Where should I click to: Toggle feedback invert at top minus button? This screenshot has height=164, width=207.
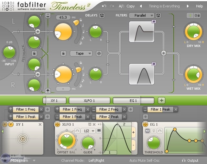coord(48,15)
